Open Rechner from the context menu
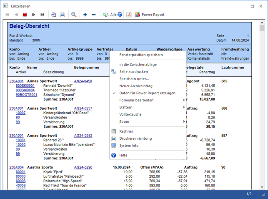This screenshot has height=199, width=268. point(127,131)
